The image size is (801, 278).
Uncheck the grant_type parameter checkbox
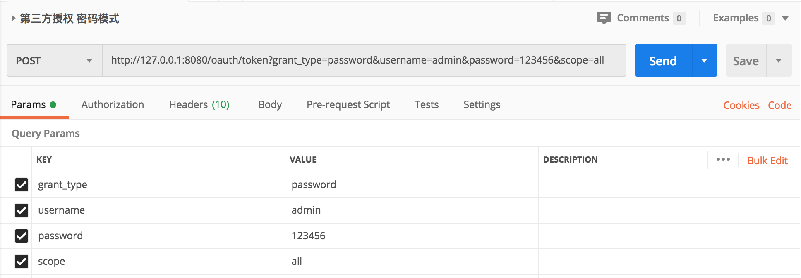[22, 185]
